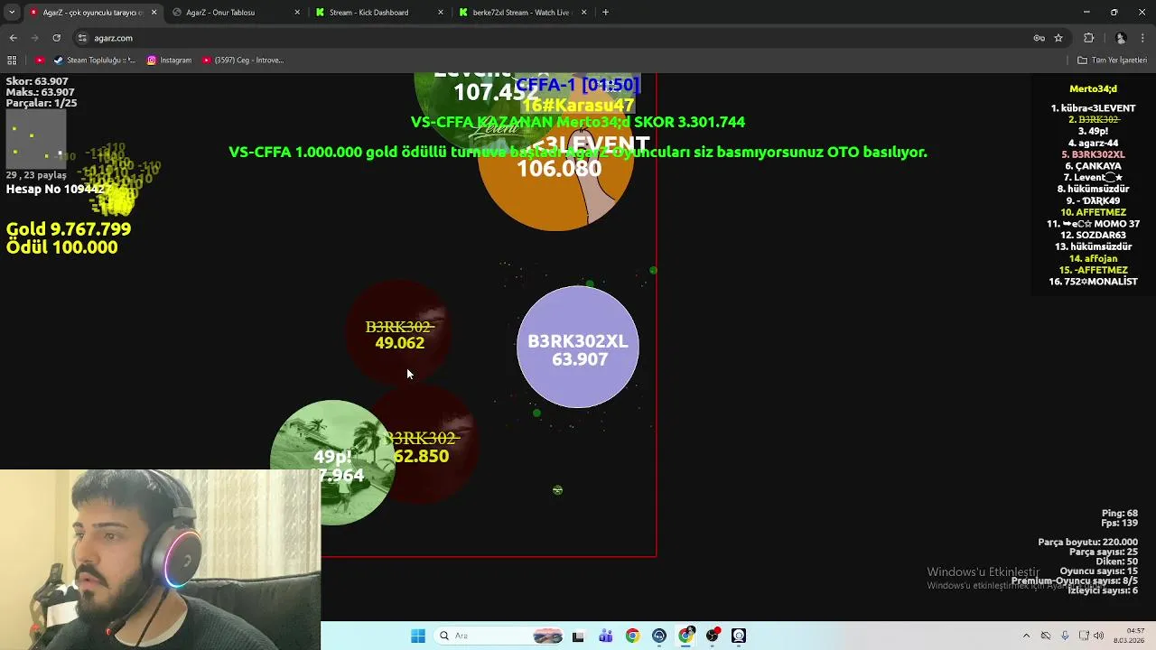
Task: Show hidden system tray icons
Action: pos(1026,636)
